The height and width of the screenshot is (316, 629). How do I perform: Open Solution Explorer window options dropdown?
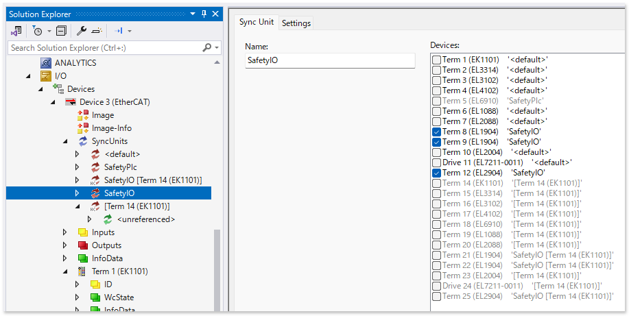(193, 14)
